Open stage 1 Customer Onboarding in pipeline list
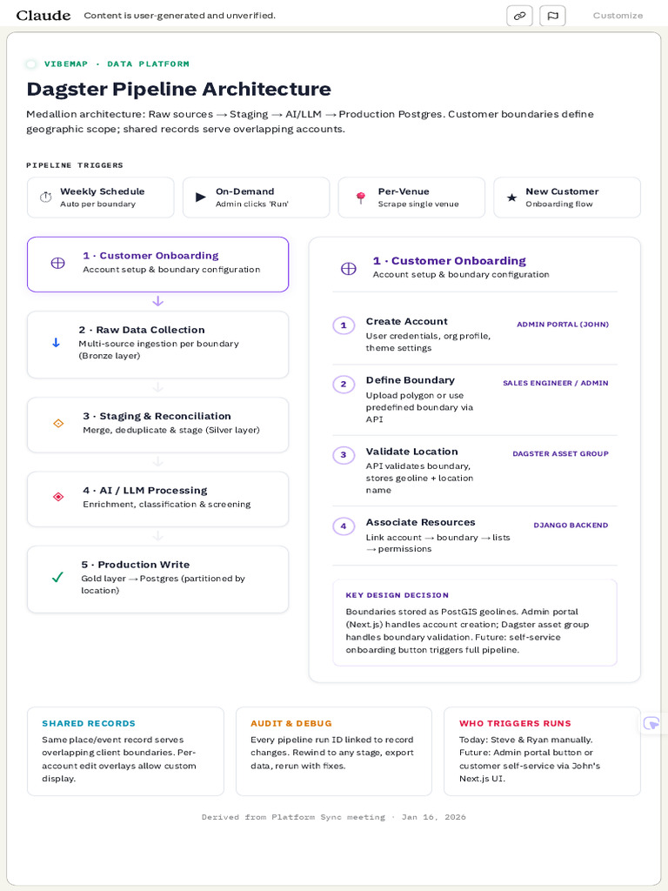The width and height of the screenshot is (668, 891). [158, 265]
